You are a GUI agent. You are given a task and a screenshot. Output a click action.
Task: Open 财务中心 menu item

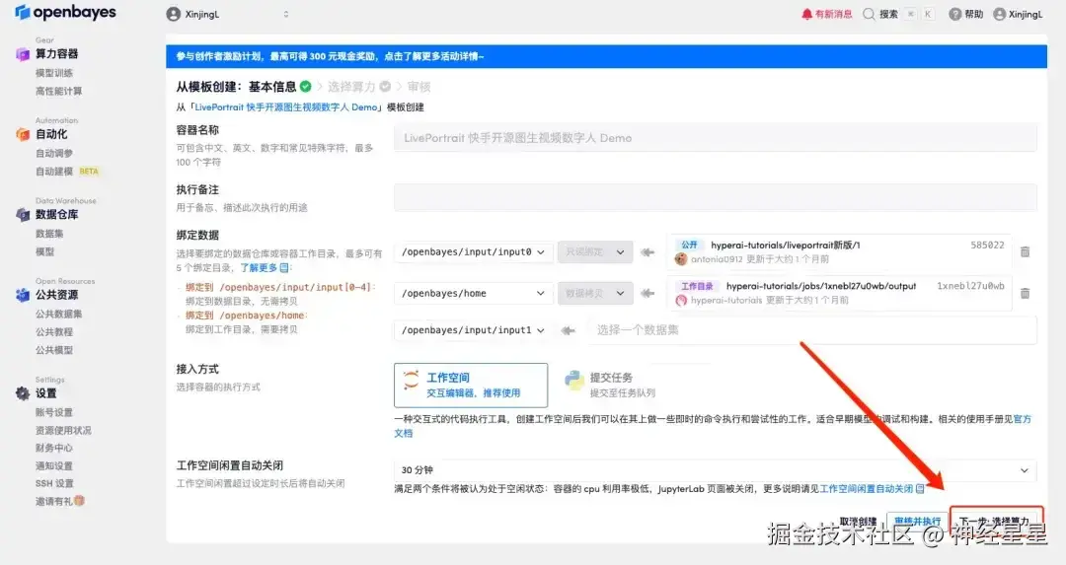(x=53, y=448)
